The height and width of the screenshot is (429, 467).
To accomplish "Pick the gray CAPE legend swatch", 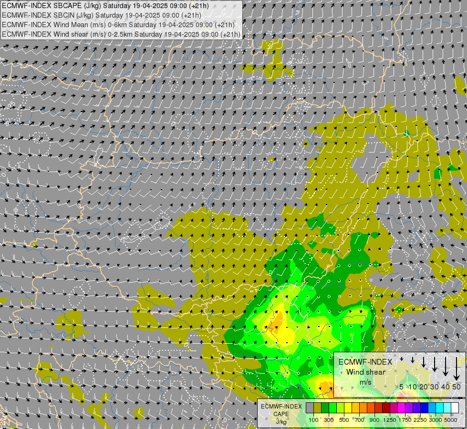I will click(x=310, y=408).
